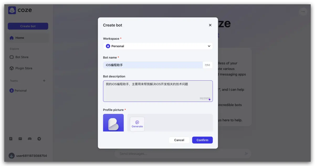315x166 pixels.
Task: Close the Create bot dialog
Action: pyautogui.click(x=210, y=25)
